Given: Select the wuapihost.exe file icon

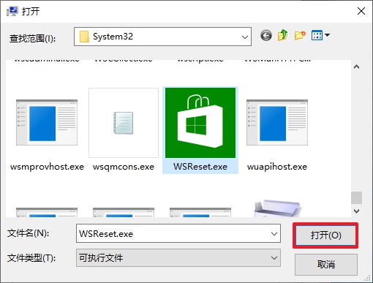Looking at the screenshot, I should point(277,122).
